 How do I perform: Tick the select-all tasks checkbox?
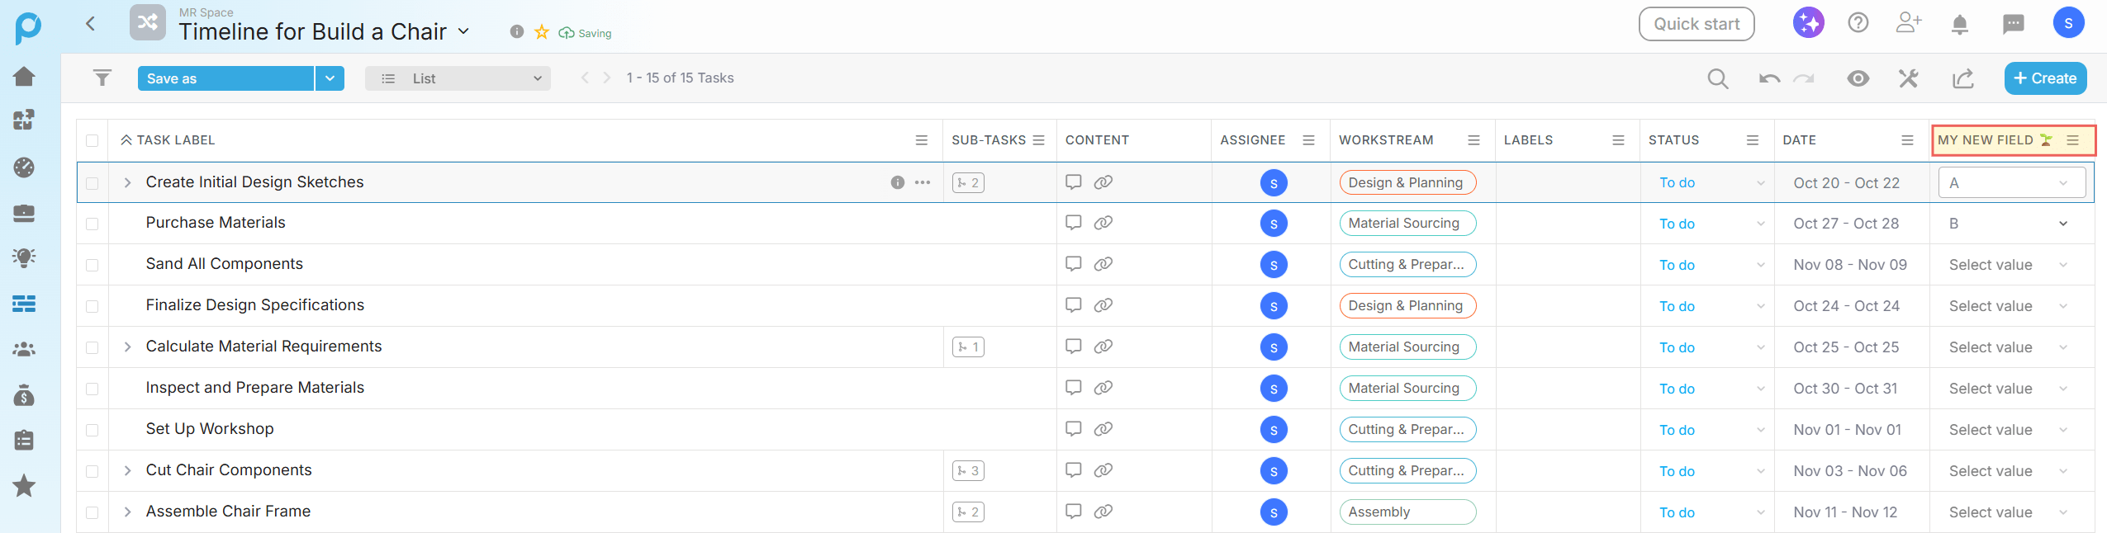(93, 140)
